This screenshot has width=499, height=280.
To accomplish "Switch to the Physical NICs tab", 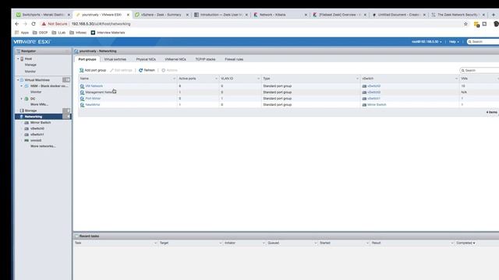I will [146, 59].
